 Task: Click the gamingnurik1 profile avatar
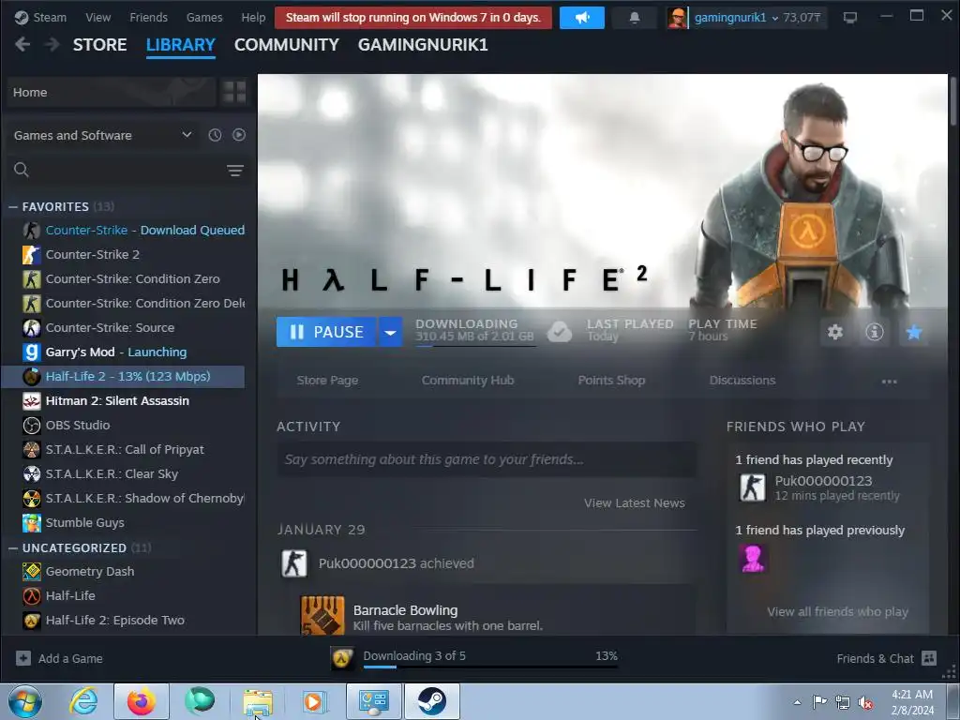point(677,18)
